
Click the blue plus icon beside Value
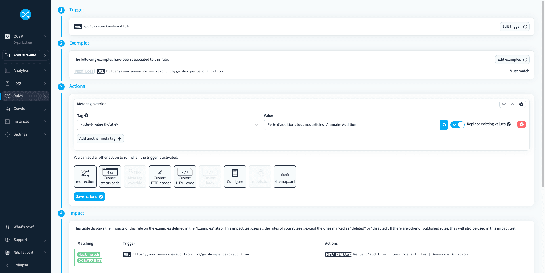[444, 125]
